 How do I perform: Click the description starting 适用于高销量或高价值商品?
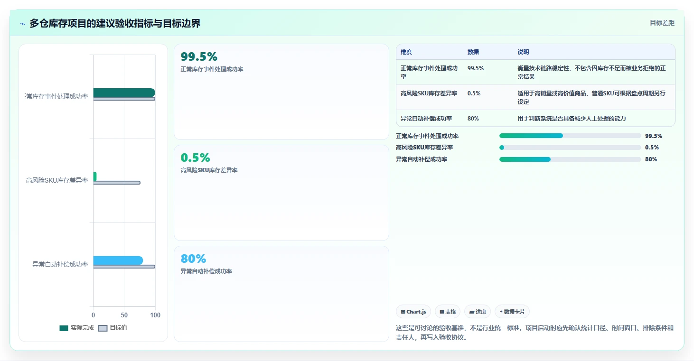pos(592,97)
